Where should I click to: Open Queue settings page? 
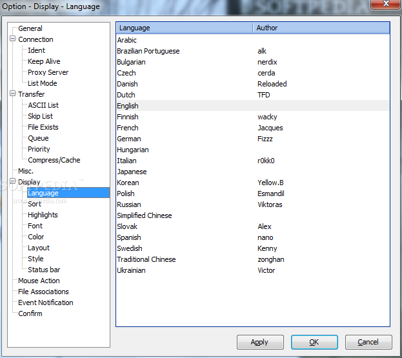tap(38, 138)
